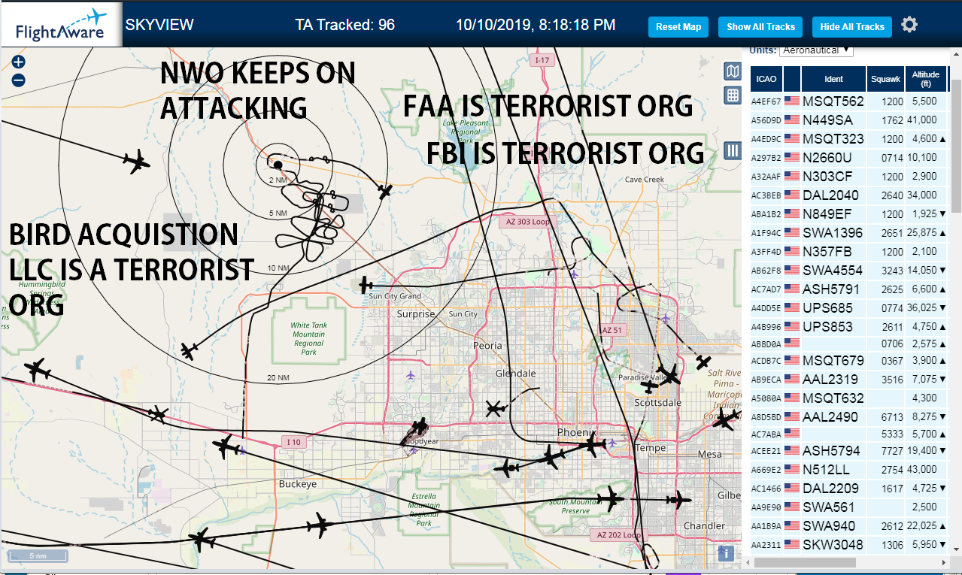The image size is (962, 575).
Task: Select the aircraft icon over Scottsdale
Action: (x=651, y=387)
